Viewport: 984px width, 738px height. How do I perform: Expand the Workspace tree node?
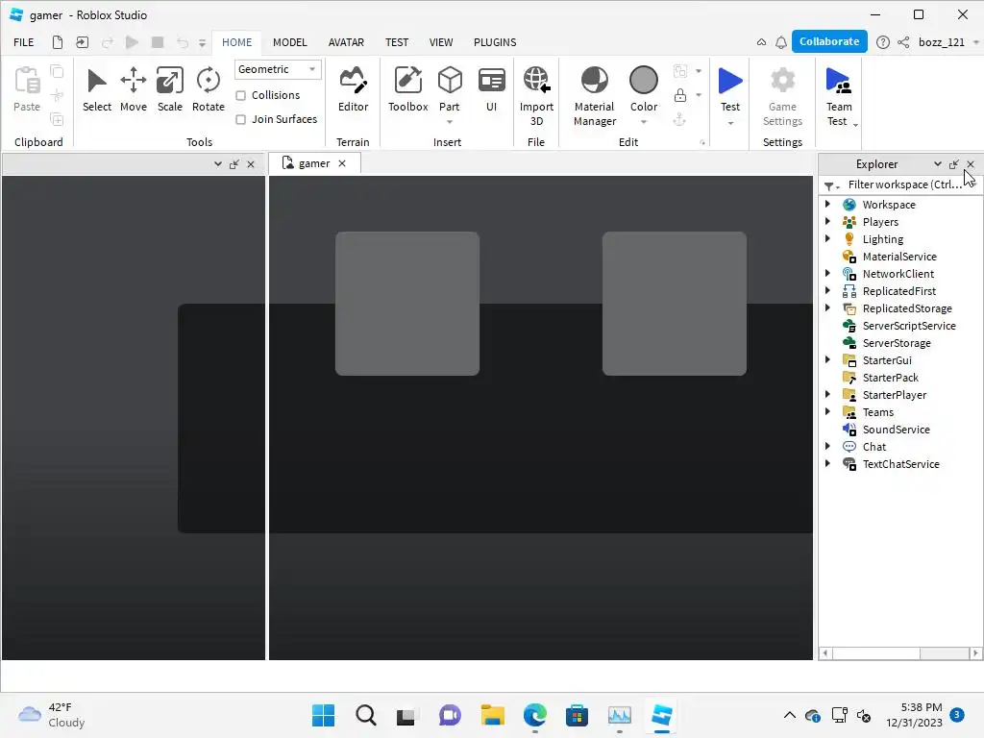[x=827, y=204]
